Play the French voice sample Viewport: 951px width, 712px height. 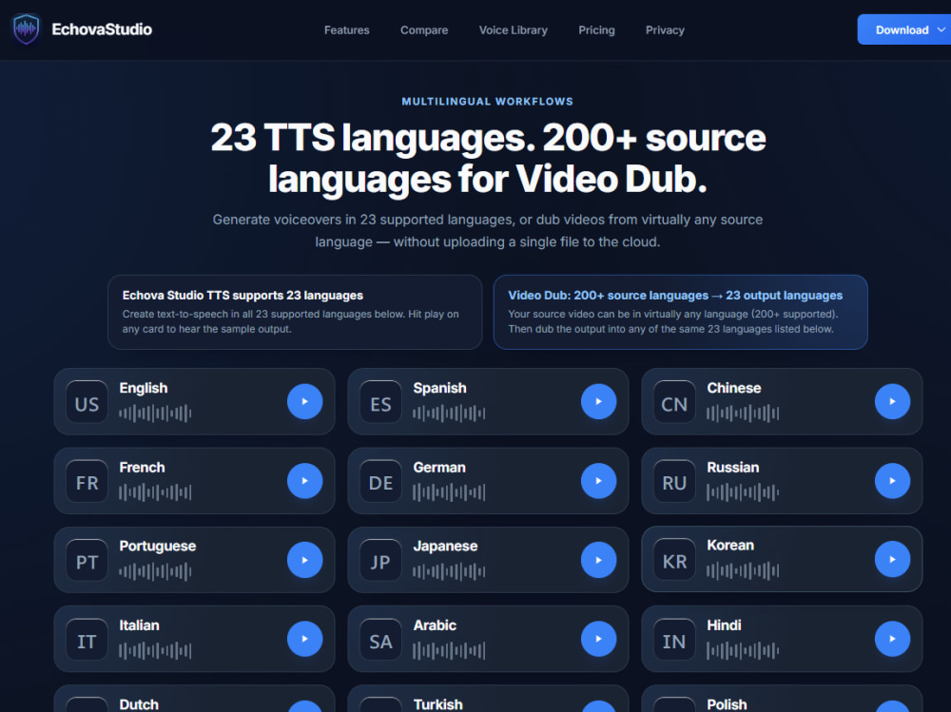tap(304, 481)
